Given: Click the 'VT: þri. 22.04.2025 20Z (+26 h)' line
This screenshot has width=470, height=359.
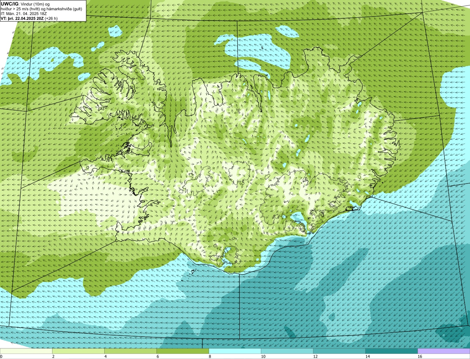Looking at the screenshot, I should (x=29, y=18).
